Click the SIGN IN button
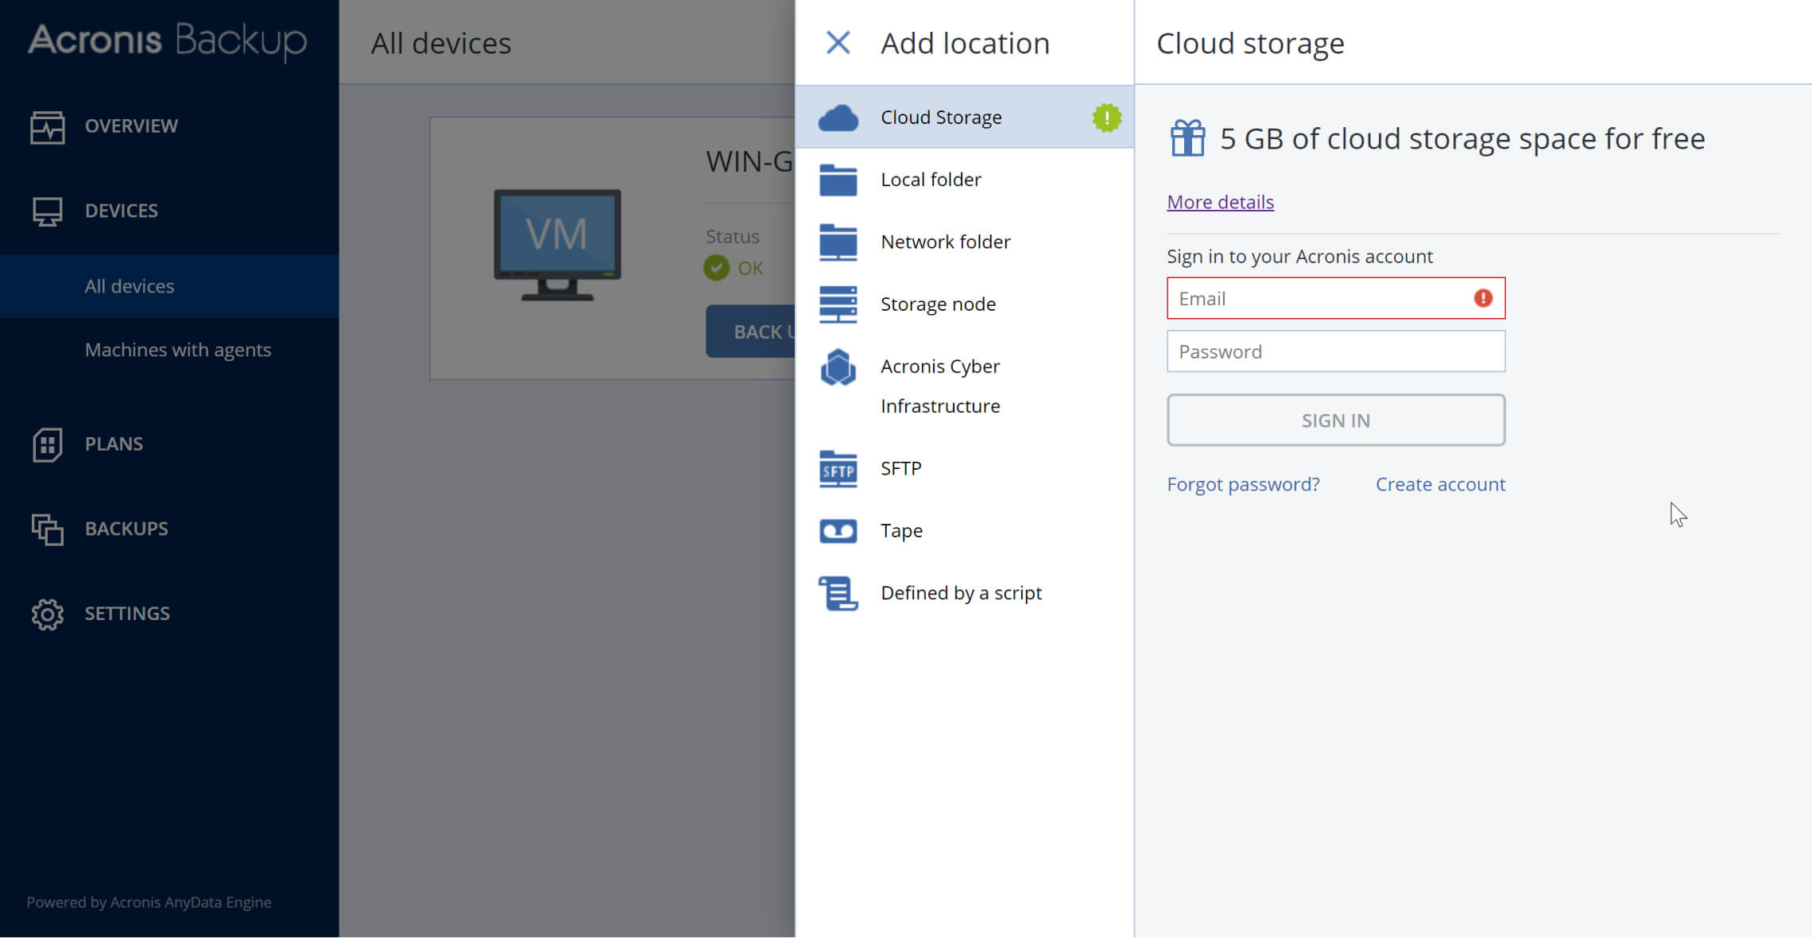Image resolution: width=1812 pixels, height=938 pixels. click(x=1335, y=421)
